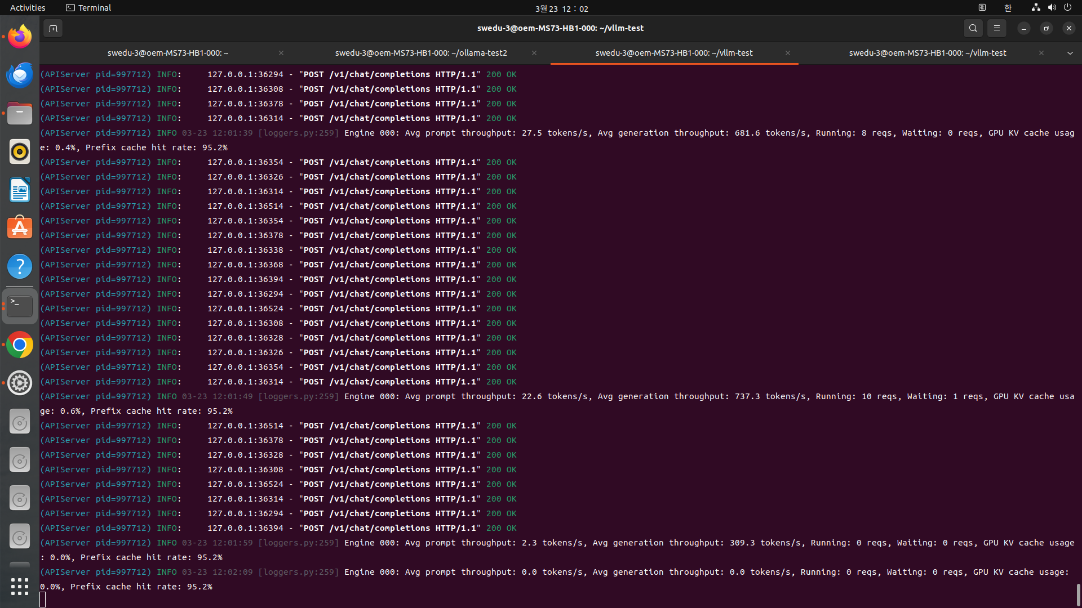Close the ~/ollama-test2 tab
The image size is (1082, 608).
pos(534,53)
